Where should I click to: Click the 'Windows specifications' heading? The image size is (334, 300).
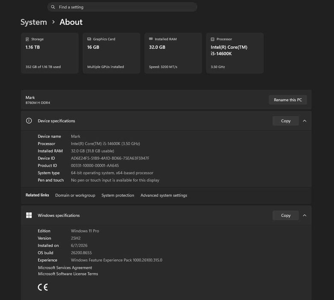[x=59, y=216]
